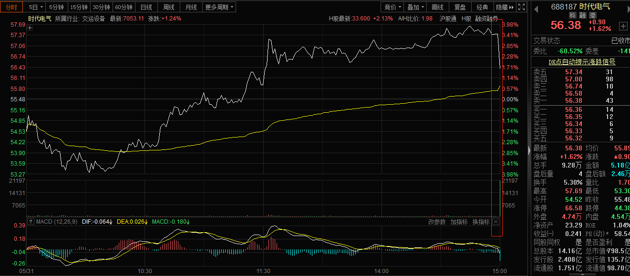The width and height of the screenshot is (630, 276).
Task: Click the fullscreen expand icon in toolbar
Action: point(522,7)
